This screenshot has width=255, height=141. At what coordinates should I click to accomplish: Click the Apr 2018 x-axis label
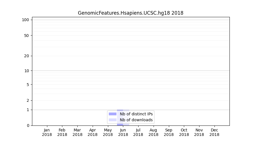tap(93, 132)
